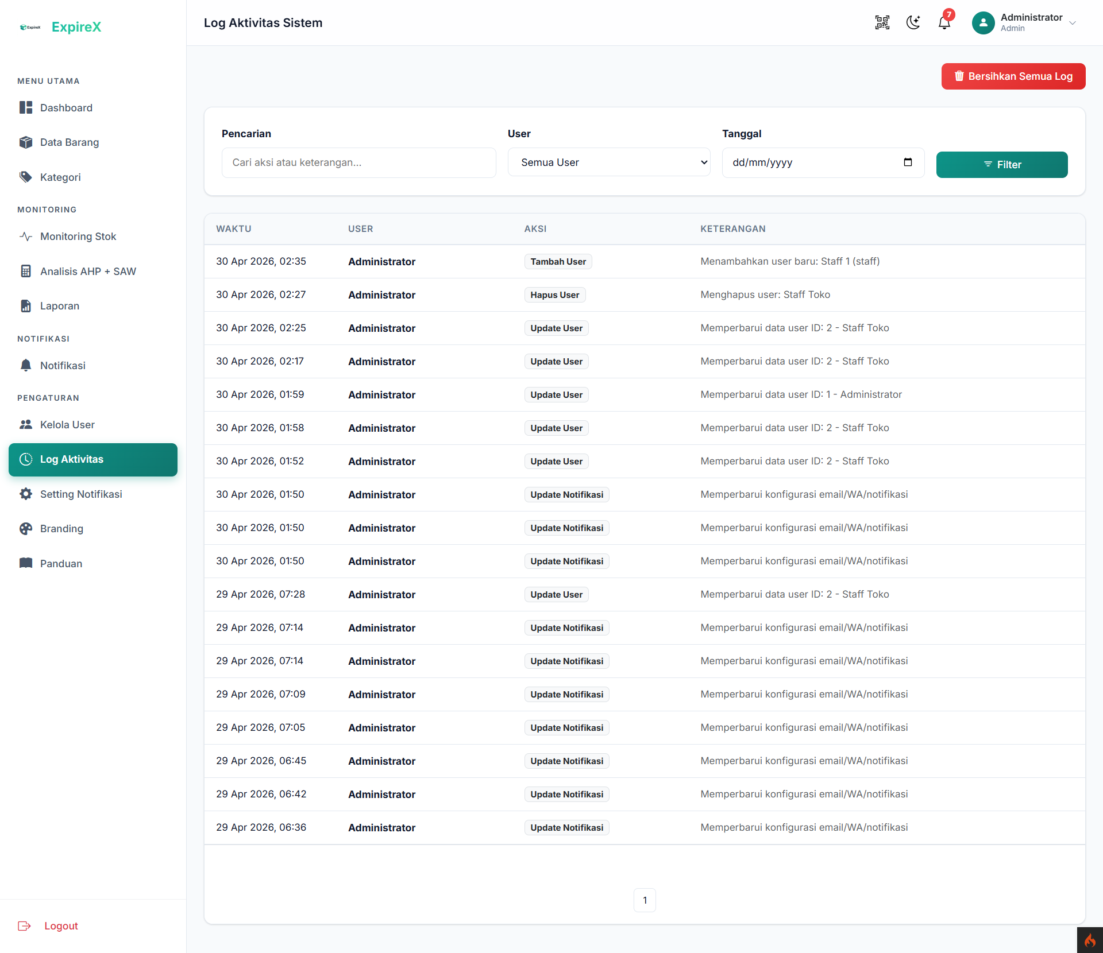Go to Setting Notifikasi
This screenshot has height=953, width=1103.
tap(93, 494)
